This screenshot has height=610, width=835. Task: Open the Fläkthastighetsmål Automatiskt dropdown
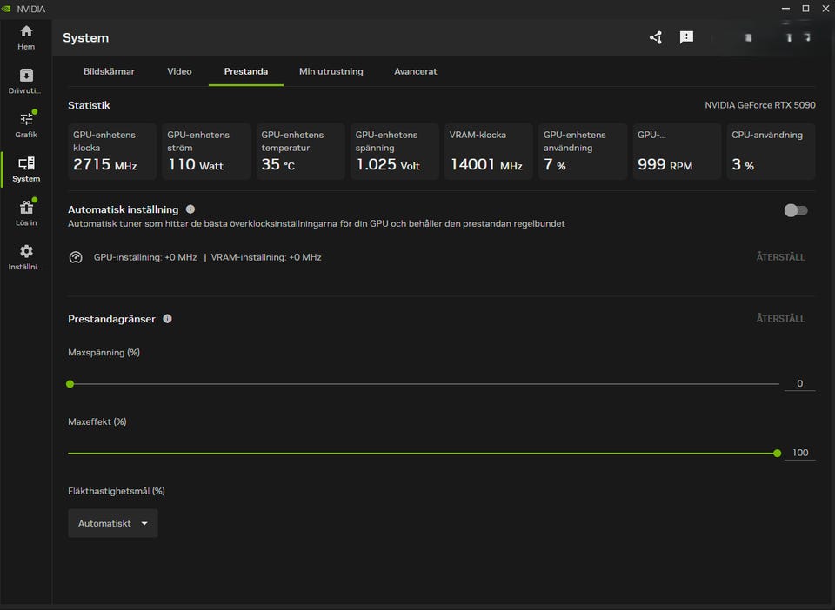113,523
